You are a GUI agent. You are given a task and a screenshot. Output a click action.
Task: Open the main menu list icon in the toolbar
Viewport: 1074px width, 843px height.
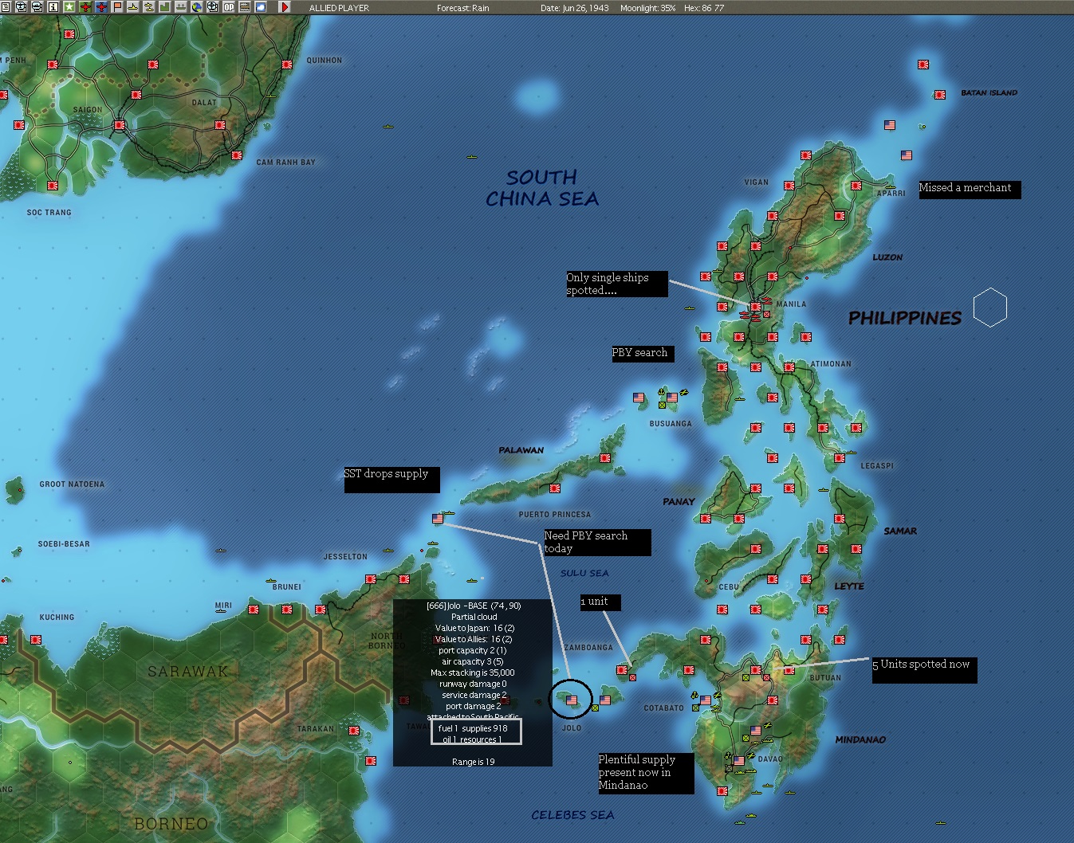coord(6,7)
